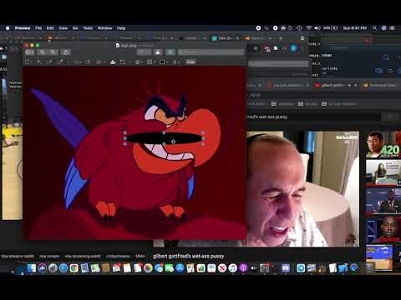Open the File menu
Viewport: 401px width, 300px height.
[x=38, y=28]
